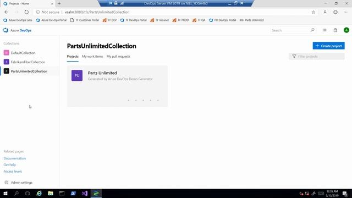The height and width of the screenshot is (198, 352).
Task: Open the FF PROD bookmark
Action: [x=180, y=20]
